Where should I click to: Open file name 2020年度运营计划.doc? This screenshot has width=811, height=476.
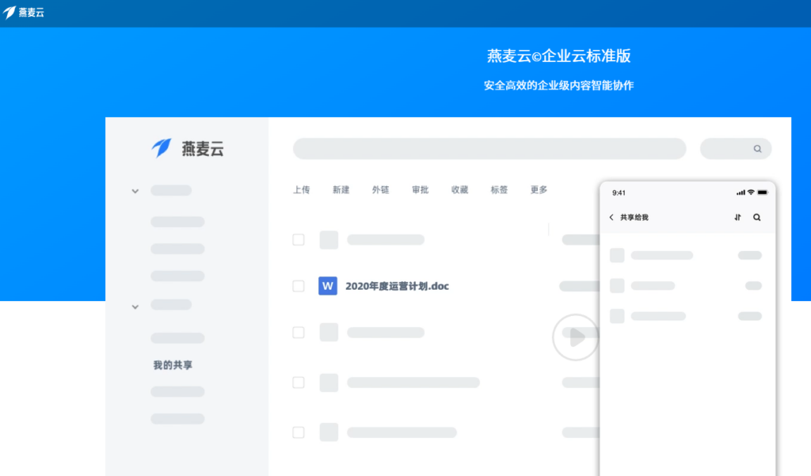(397, 286)
